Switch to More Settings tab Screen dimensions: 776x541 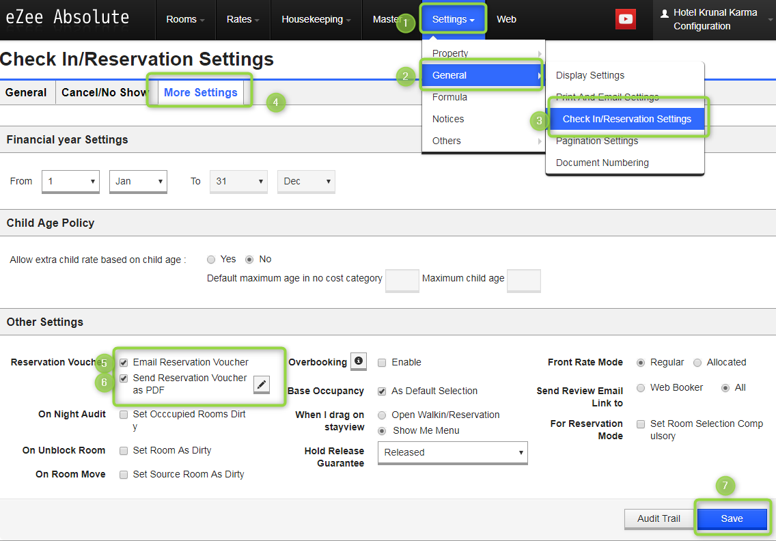tap(200, 93)
